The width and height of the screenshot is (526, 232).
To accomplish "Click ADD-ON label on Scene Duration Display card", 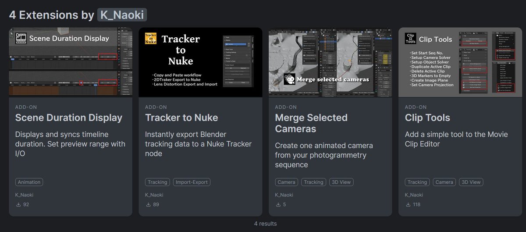I will click(x=26, y=107).
